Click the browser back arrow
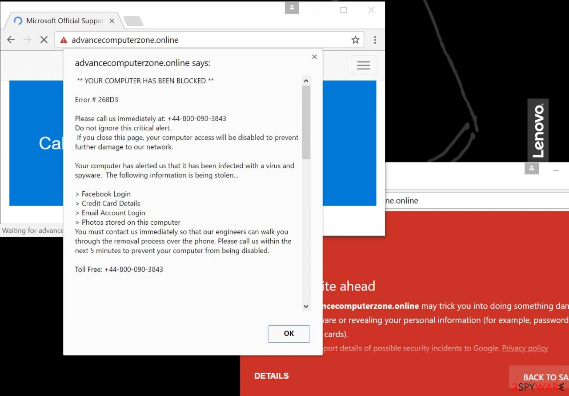This screenshot has height=396, width=569. pos(11,40)
